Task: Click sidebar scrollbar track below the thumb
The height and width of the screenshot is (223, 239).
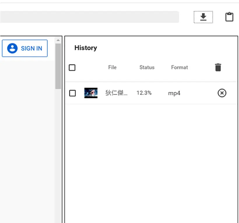Action: click(x=58, y=156)
